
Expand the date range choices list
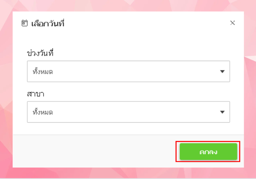[x=128, y=71]
